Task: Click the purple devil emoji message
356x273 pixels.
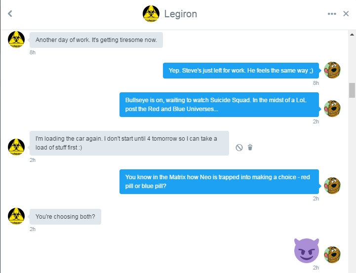Action: [307, 250]
